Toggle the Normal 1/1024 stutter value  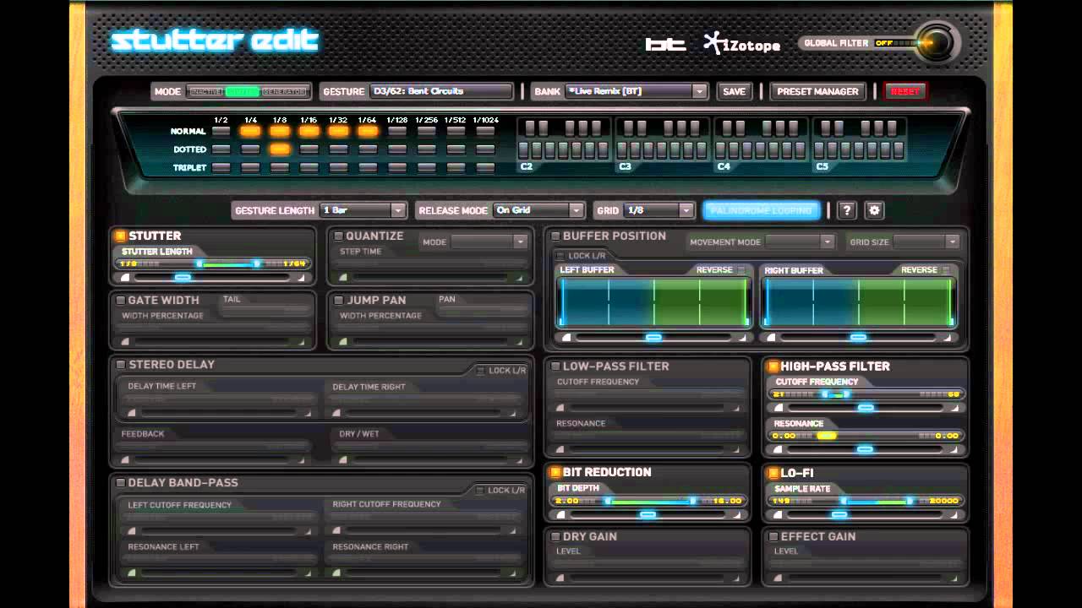tap(485, 131)
